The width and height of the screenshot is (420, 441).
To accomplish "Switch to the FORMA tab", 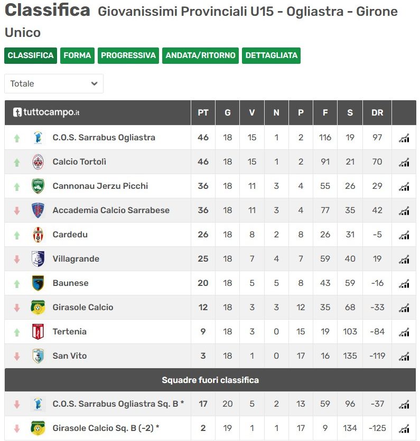I will (77, 55).
